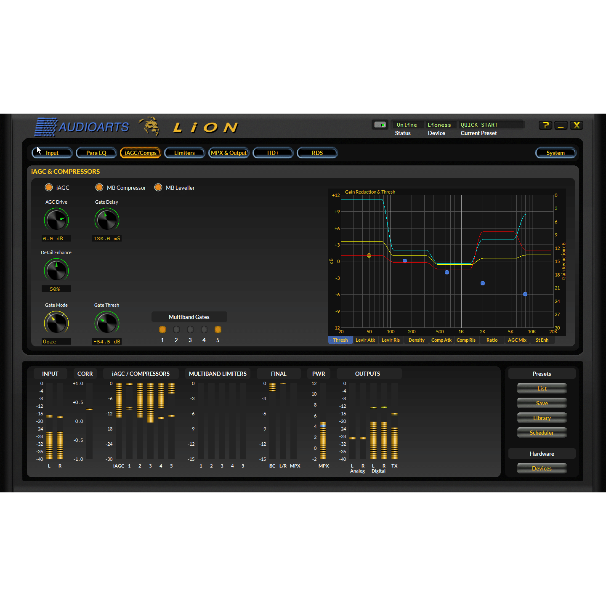Click the help question mark icon
The width and height of the screenshot is (606, 606).
pyautogui.click(x=545, y=125)
